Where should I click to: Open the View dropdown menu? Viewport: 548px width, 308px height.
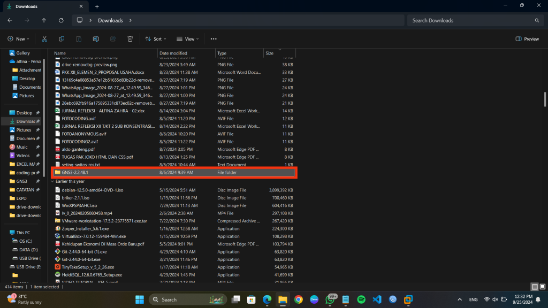(188, 39)
